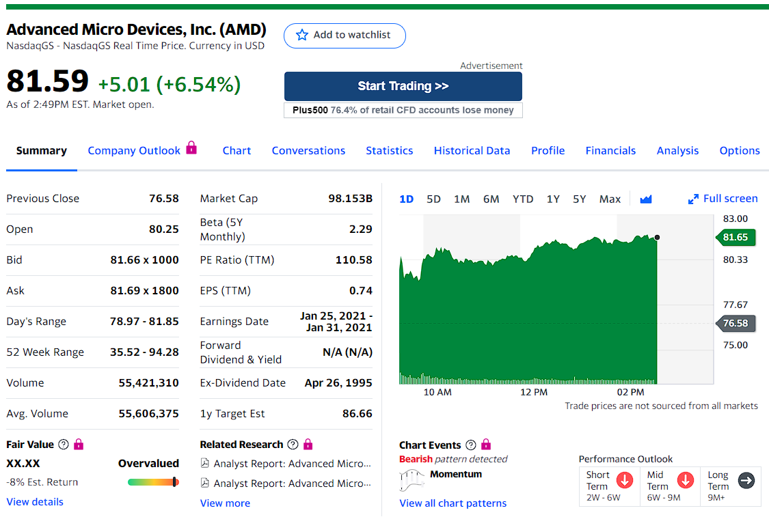This screenshot has height=517, width=769.
Task: Click the Add to watchlist button
Action: point(345,36)
